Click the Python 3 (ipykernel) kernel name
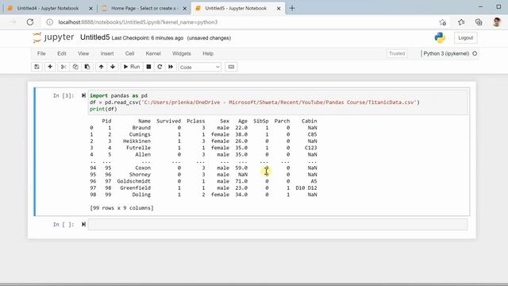Image resolution: width=508 pixels, height=286 pixels. tap(446, 53)
